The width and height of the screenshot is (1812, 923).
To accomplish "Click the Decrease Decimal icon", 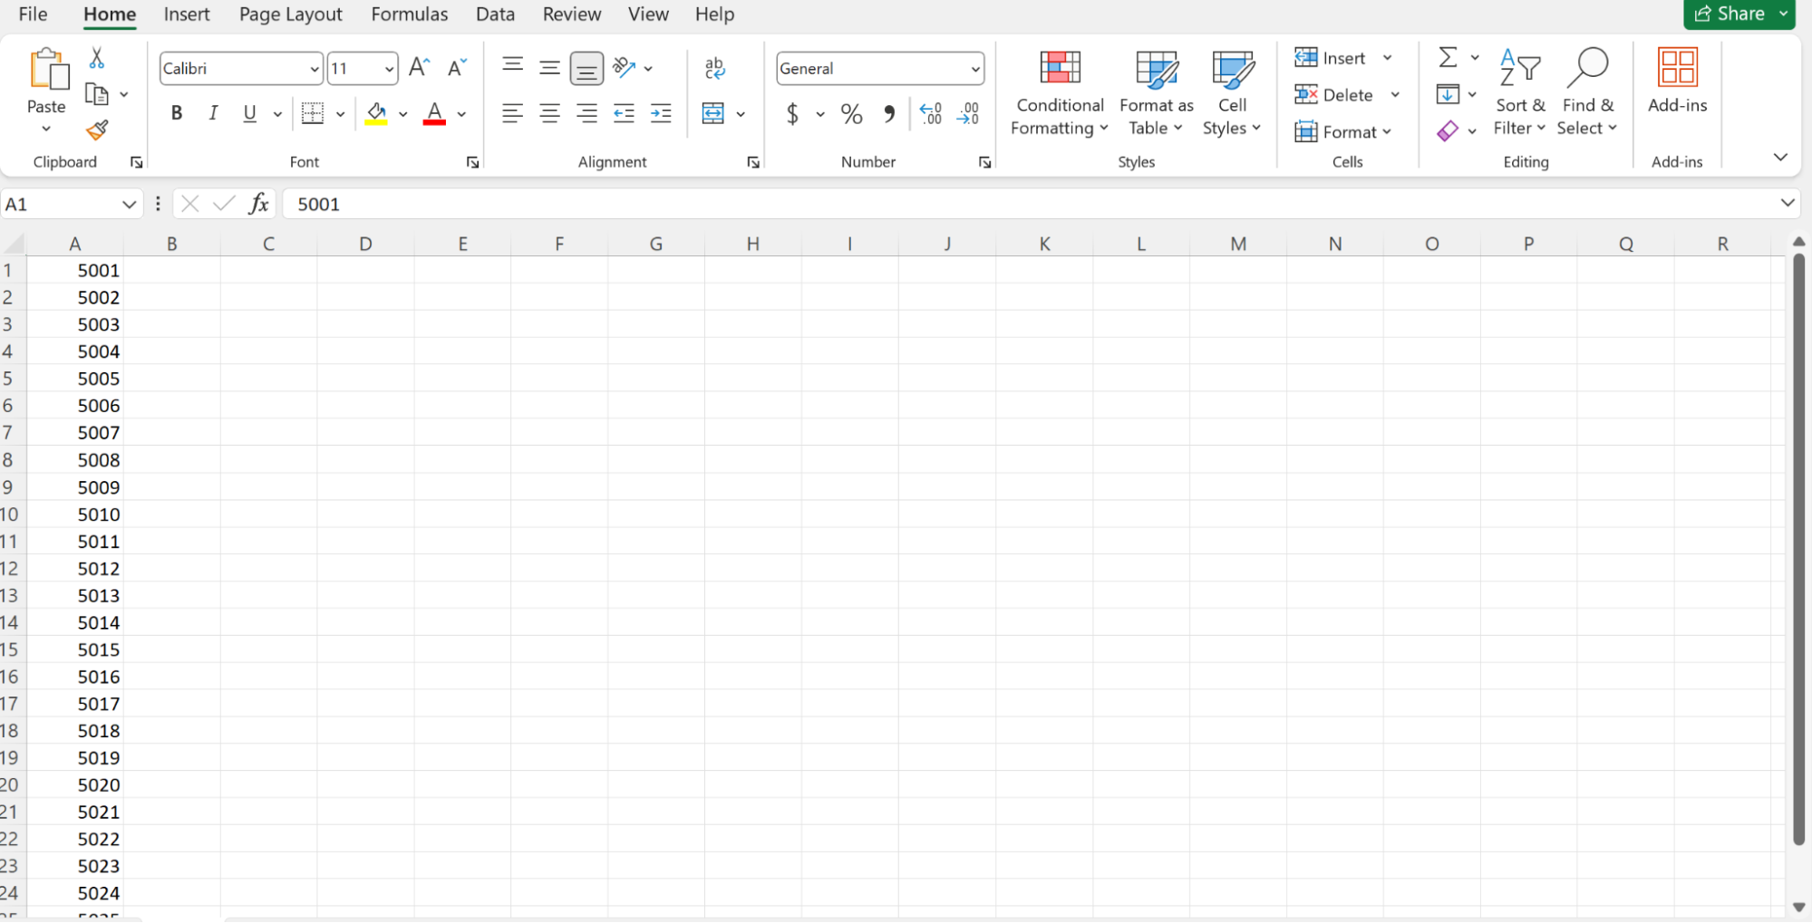I will 968,113.
